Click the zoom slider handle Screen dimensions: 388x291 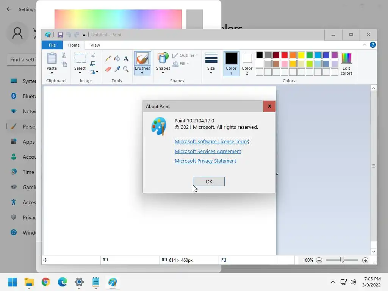[342, 260]
